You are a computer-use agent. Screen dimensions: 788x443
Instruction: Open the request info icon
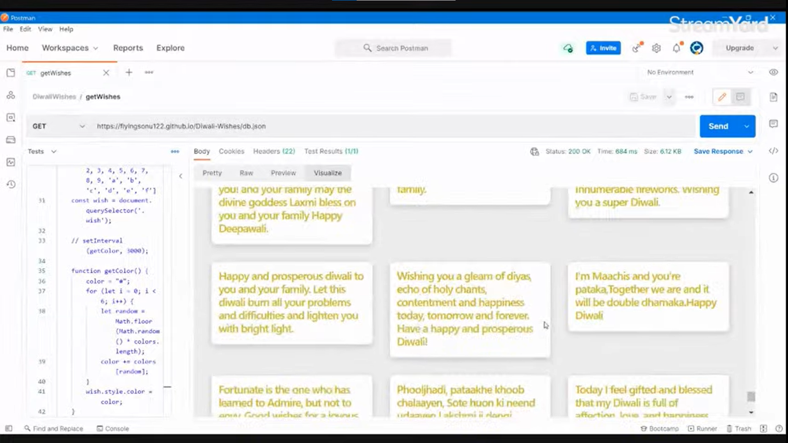click(773, 178)
